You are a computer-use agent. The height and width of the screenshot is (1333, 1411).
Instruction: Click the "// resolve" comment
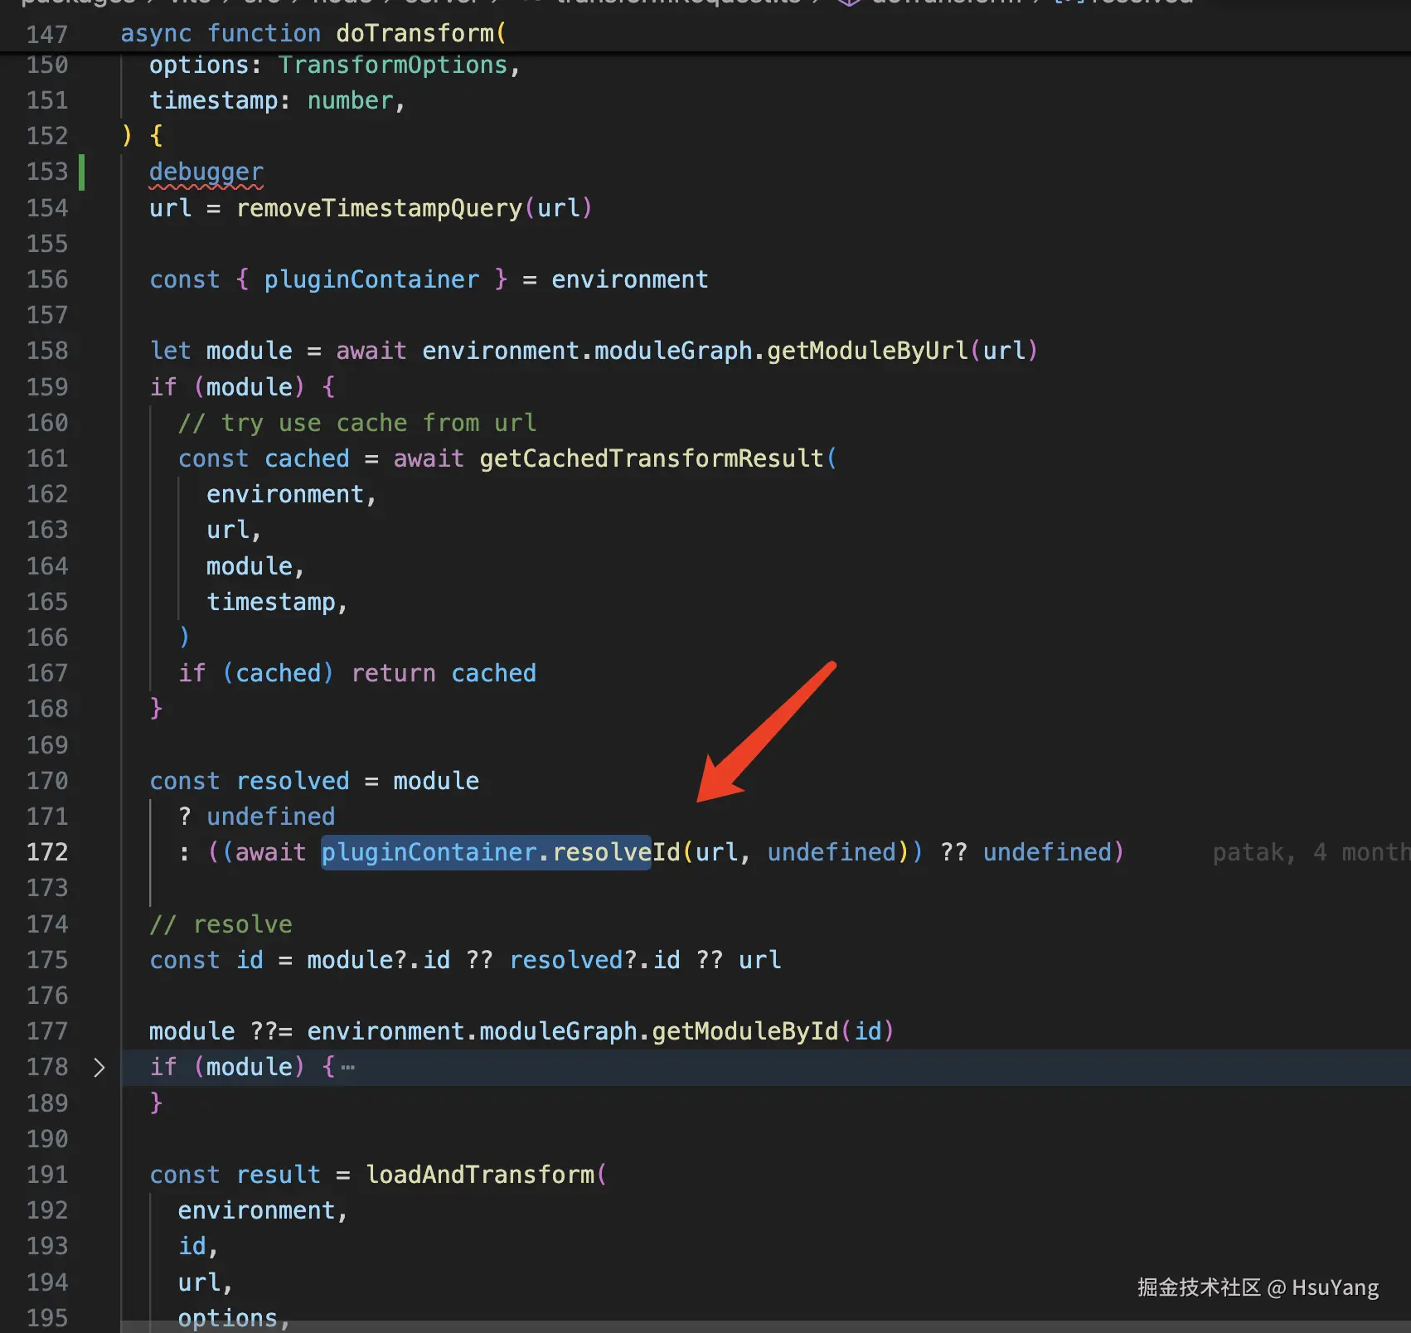pos(221,924)
